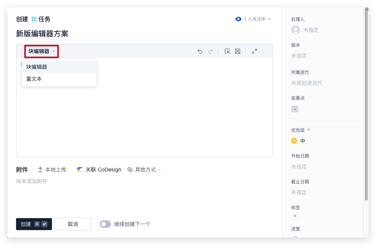Click the right sidebar vertical scrollbar

click(366, 105)
